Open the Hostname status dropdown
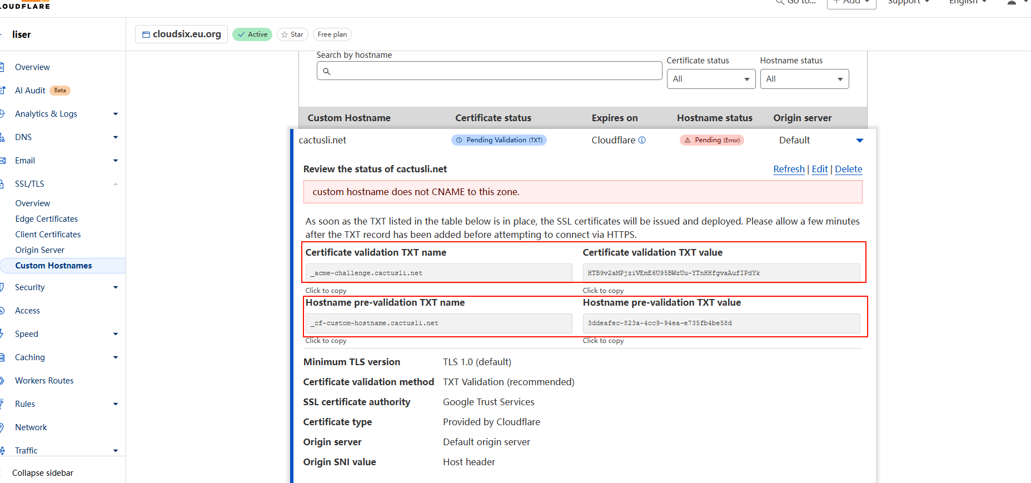Screen dimensions: 1031x483 coord(804,79)
